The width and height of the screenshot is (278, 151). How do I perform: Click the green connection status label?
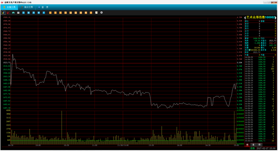(252, 148)
